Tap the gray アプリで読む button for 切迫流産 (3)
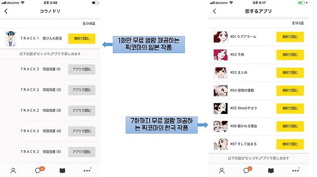This screenshot has height=177, width=317. click(82, 110)
